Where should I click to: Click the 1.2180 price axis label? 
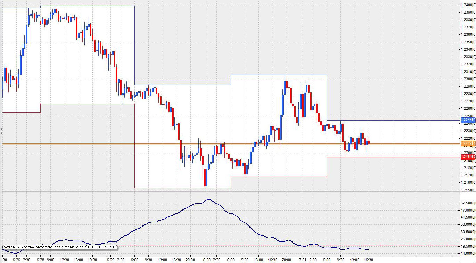point(468,168)
